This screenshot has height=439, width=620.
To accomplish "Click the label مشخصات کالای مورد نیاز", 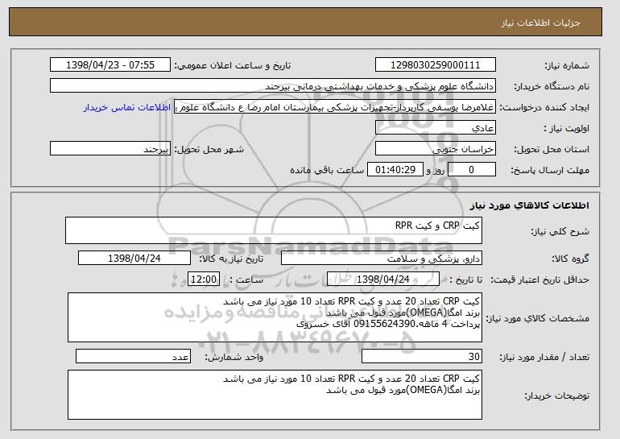I will point(537,318).
